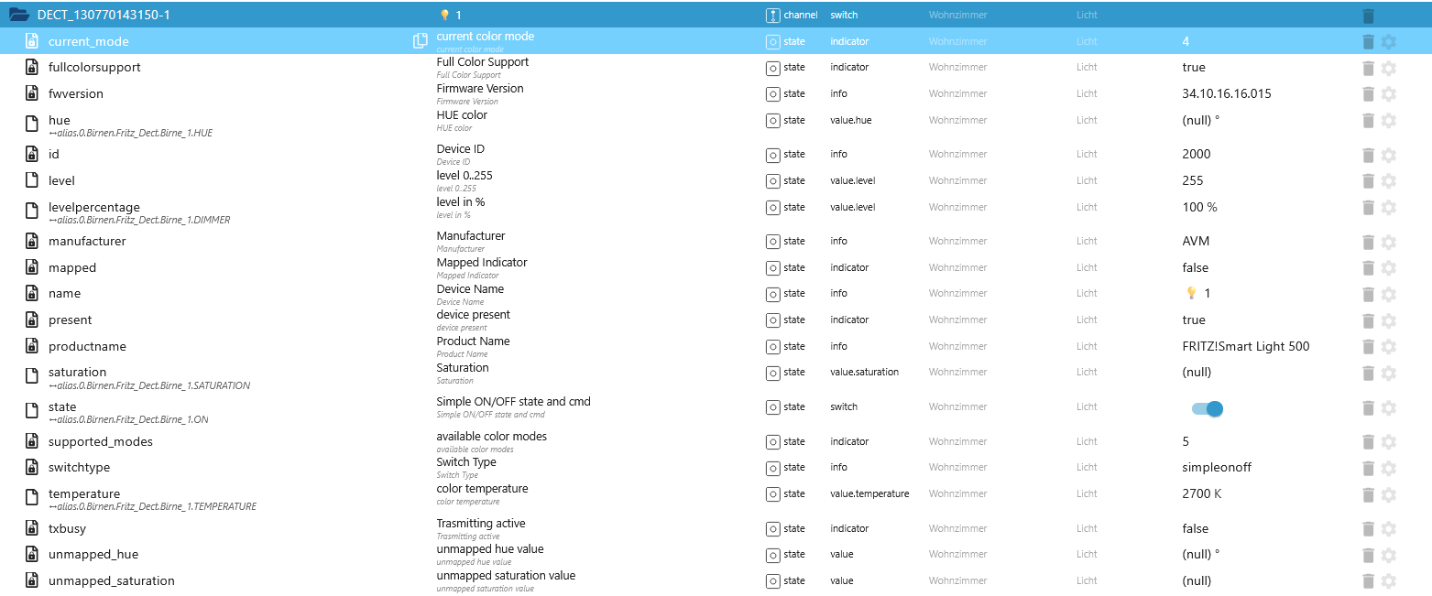Click the role value.saturation cell
1432x596 pixels.
coord(864,372)
